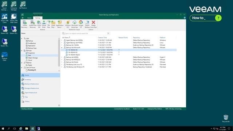
Task: Select 18-VEEAM-EX backup row
Action: [119, 52]
